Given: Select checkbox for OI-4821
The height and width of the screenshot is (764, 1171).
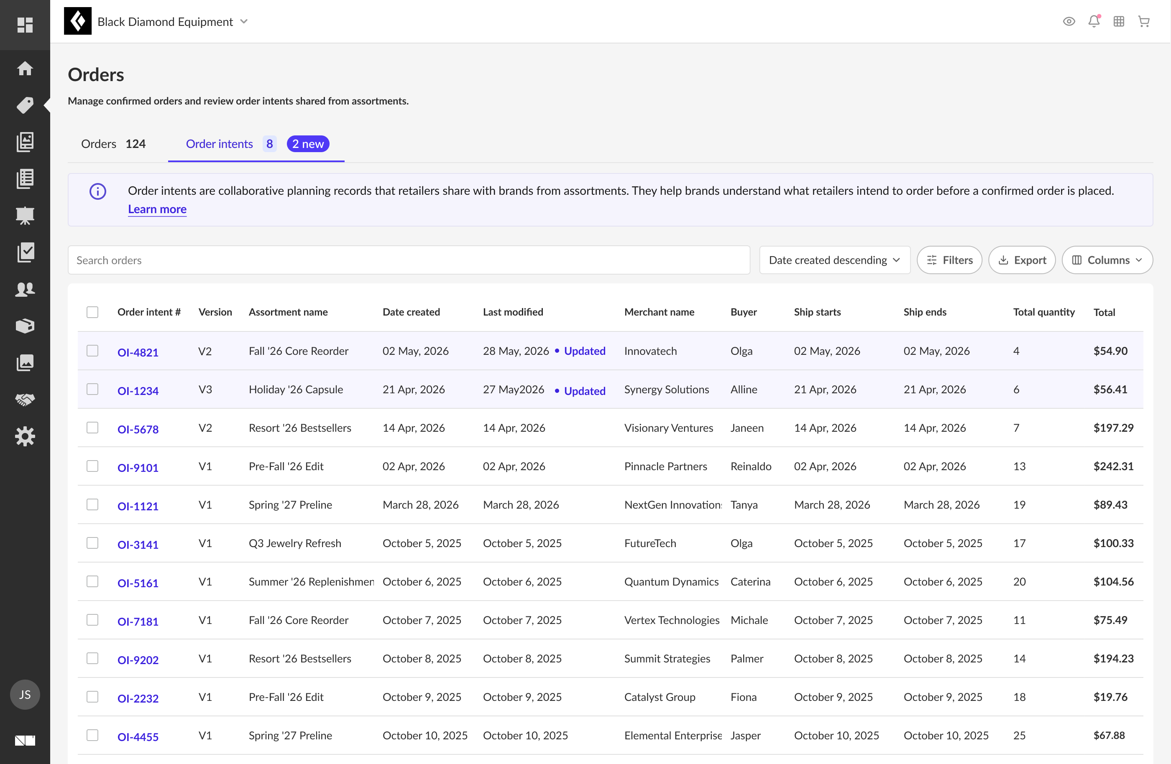Looking at the screenshot, I should 92,351.
